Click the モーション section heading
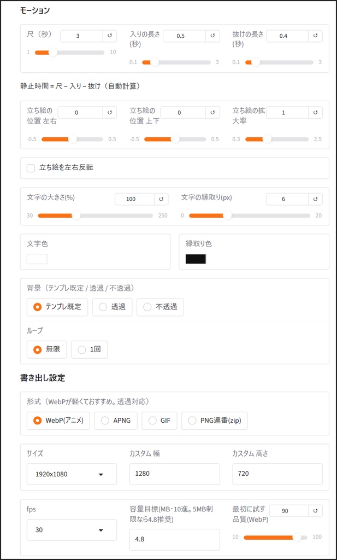 pos(35,11)
